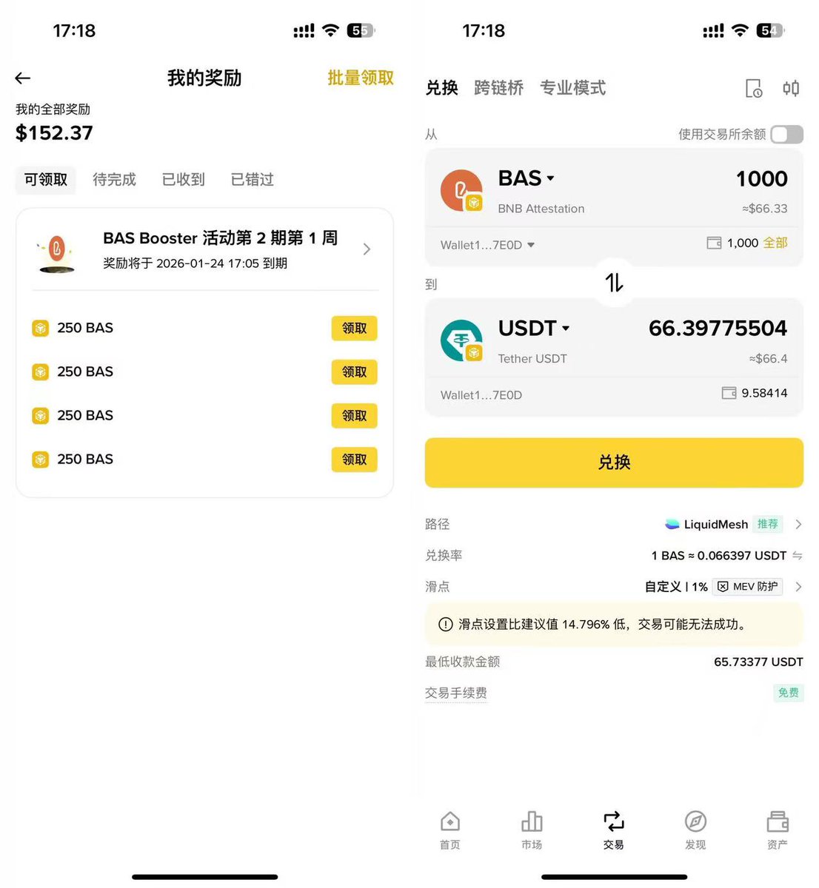This screenshot has height=888, width=819.
Task: Tap the MEV 防护 badge
Action: point(747,587)
